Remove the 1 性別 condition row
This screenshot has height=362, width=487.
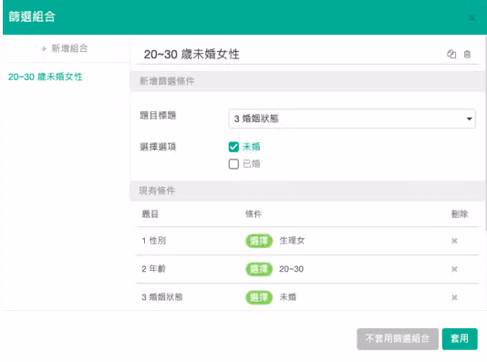coord(454,241)
